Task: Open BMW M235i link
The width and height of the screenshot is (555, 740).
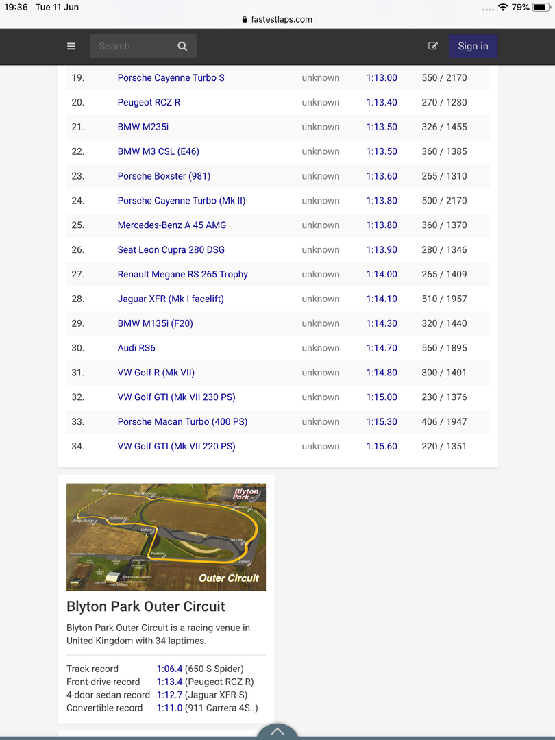Action: coord(143,127)
